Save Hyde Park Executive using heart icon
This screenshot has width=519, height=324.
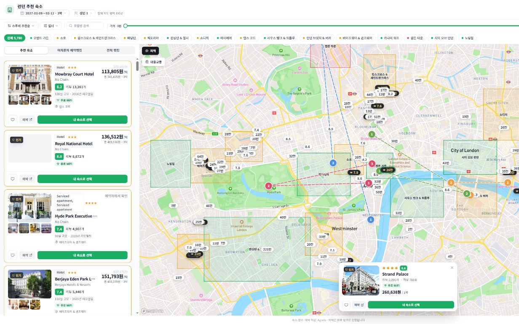pyautogui.click(x=13, y=255)
